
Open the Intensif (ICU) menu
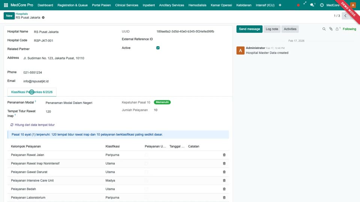265,5
